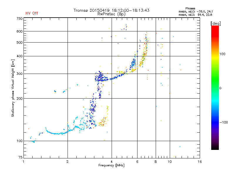The image size is (235, 176).
Task: Click the x-axis tick label '4'
Action: [112, 162]
